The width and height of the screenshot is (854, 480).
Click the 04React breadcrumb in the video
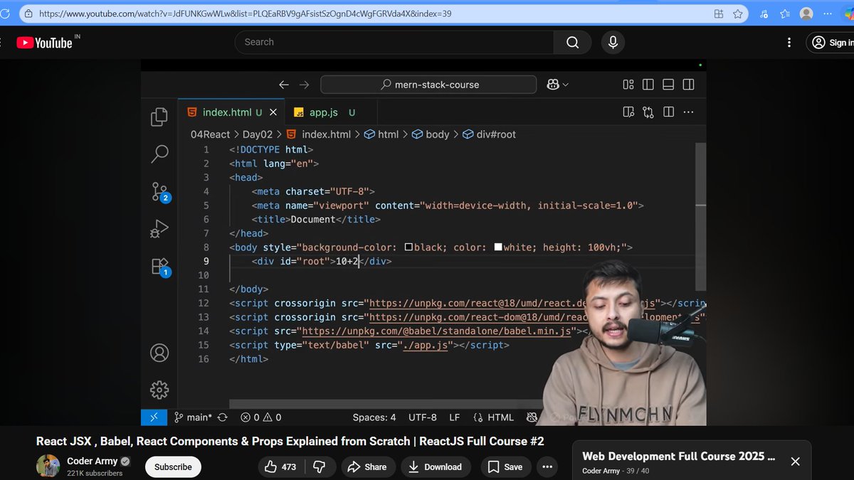click(x=210, y=134)
